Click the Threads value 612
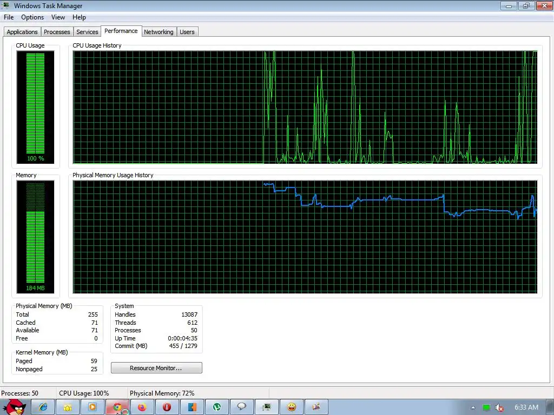 point(193,323)
